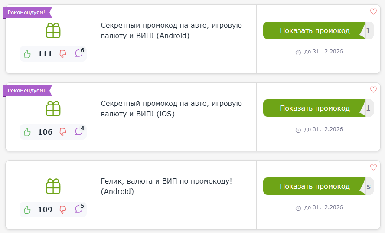Open comments on the first Android offer
This screenshot has width=385, height=233.
point(79,53)
